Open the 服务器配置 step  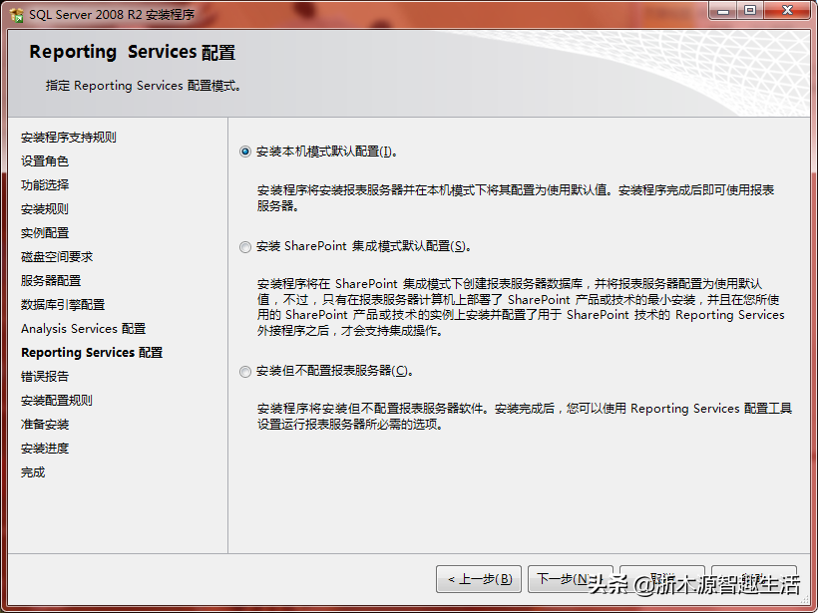coord(51,281)
